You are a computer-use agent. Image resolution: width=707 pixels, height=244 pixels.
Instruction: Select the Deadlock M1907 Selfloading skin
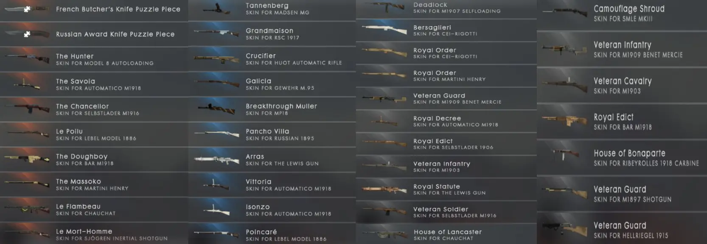pyautogui.click(x=446, y=8)
